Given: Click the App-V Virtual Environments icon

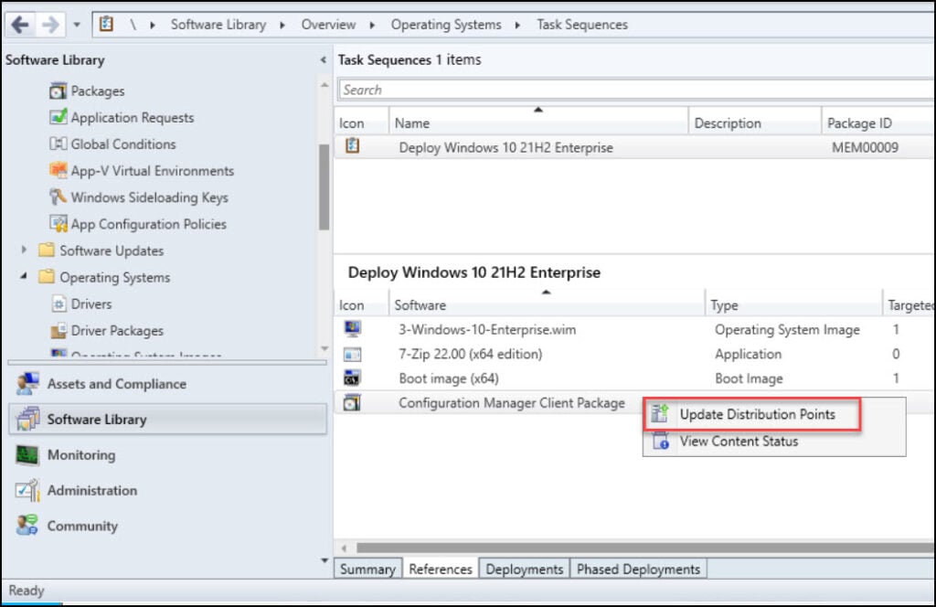Looking at the screenshot, I should 58,170.
